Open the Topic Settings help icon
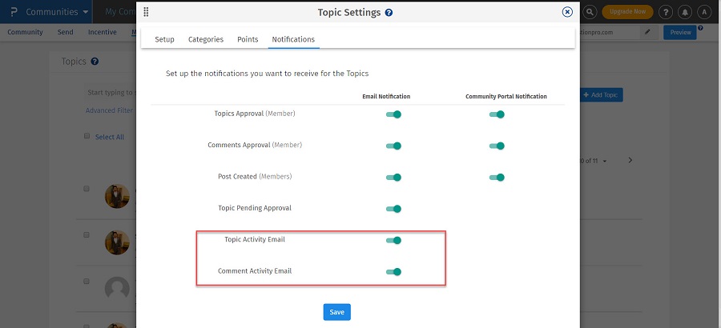This screenshot has width=721, height=328. coord(389,13)
